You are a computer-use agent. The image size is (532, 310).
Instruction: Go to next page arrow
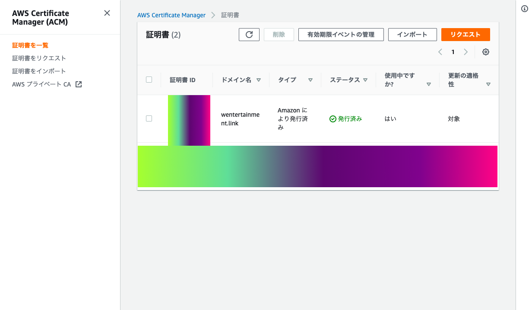[x=465, y=52]
